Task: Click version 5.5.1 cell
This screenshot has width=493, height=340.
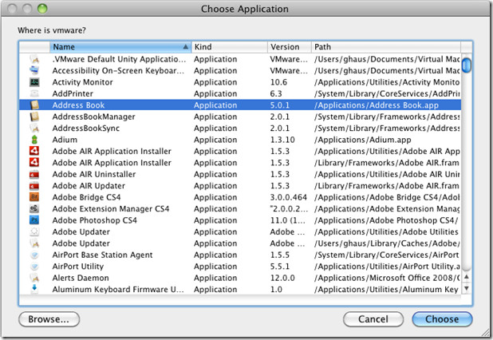Action: pyautogui.click(x=279, y=267)
